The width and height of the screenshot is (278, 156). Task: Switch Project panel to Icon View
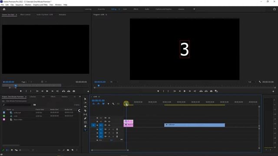12,150
